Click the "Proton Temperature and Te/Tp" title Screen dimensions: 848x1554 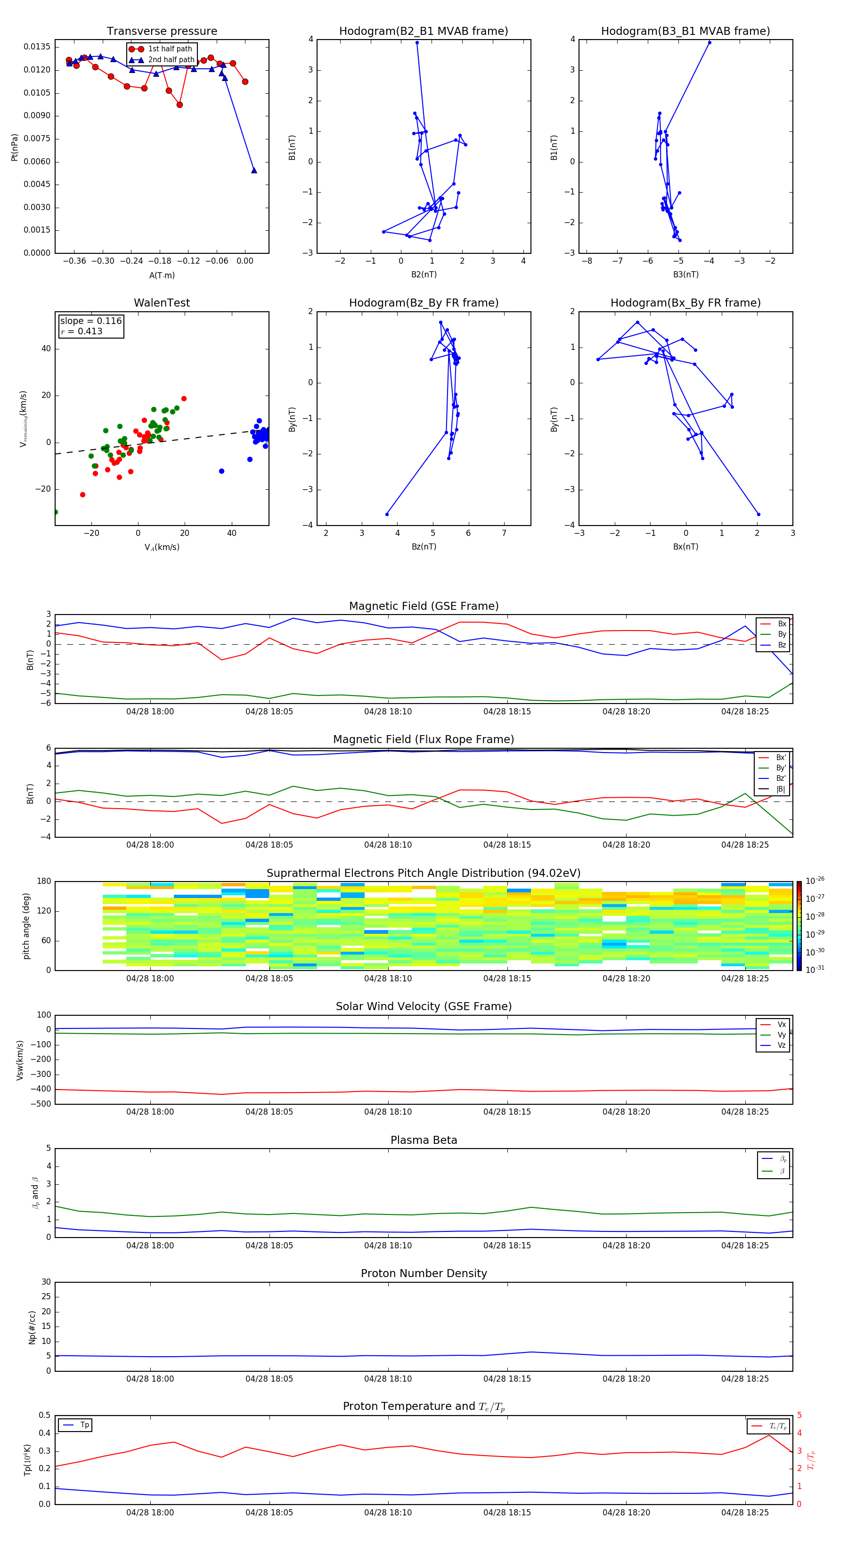click(424, 1407)
